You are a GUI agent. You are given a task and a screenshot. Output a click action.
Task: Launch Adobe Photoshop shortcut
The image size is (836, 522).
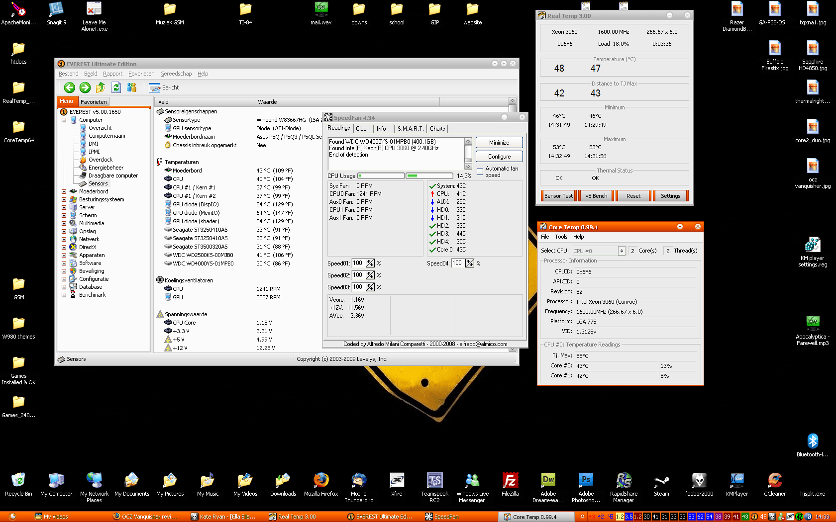click(586, 487)
